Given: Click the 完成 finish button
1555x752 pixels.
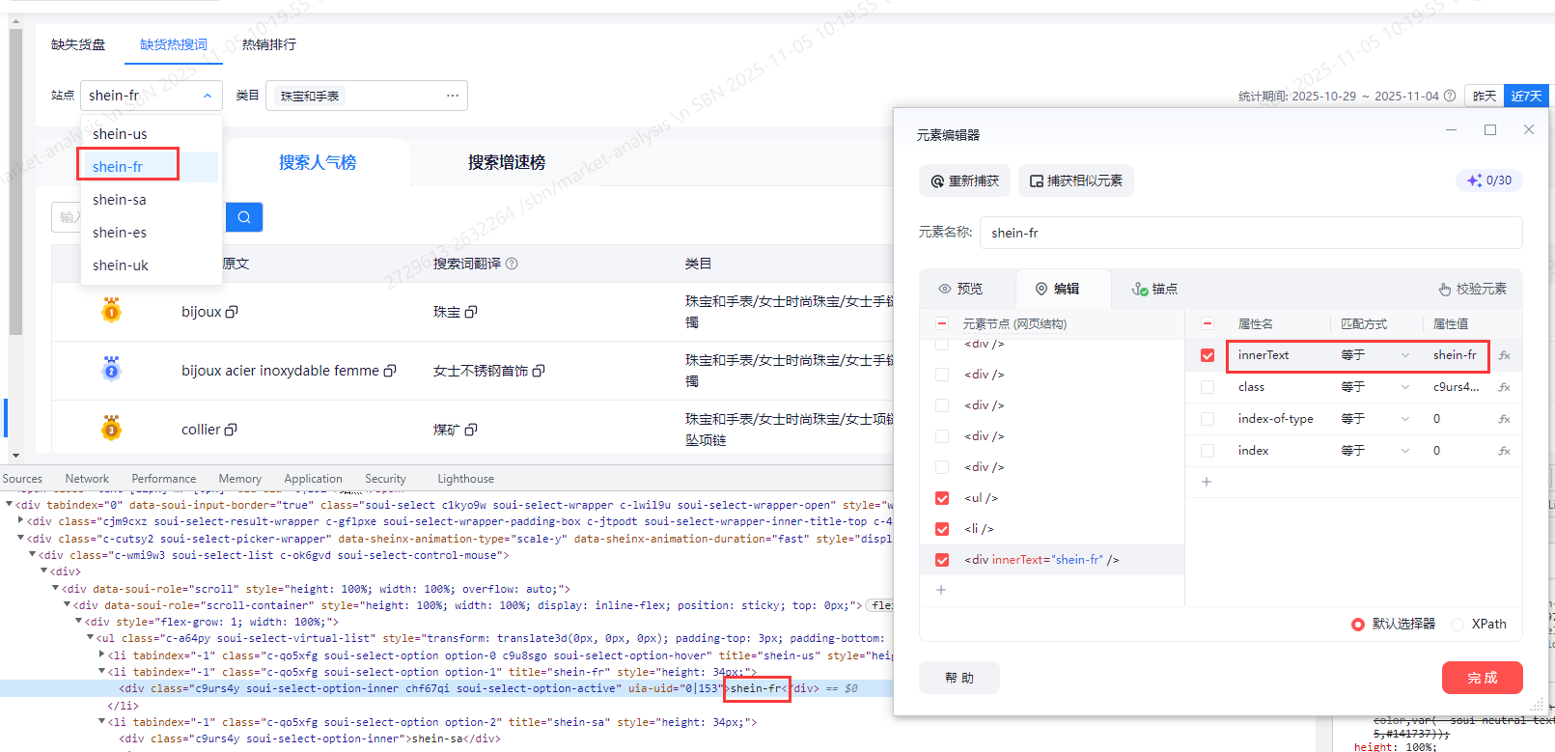Looking at the screenshot, I should coord(1482,678).
